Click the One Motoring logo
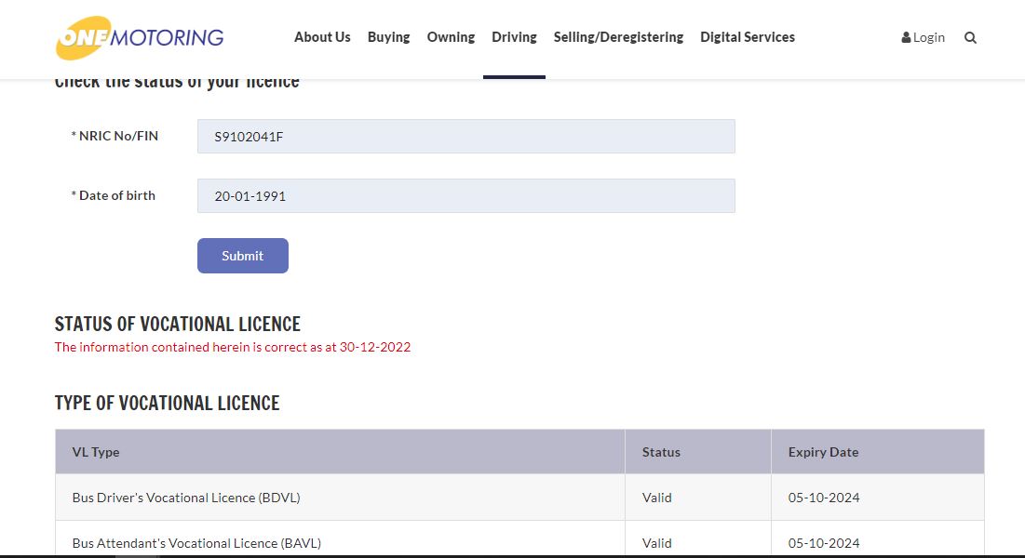Image resolution: width=1025 pixels, height=558 pixels. click(x=140, y=38)
